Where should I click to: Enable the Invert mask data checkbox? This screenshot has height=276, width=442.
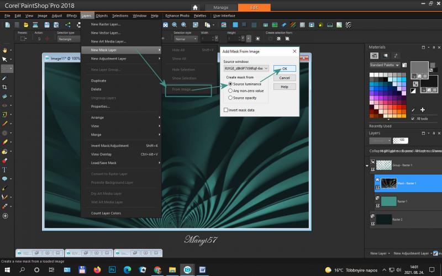point(225,110)
